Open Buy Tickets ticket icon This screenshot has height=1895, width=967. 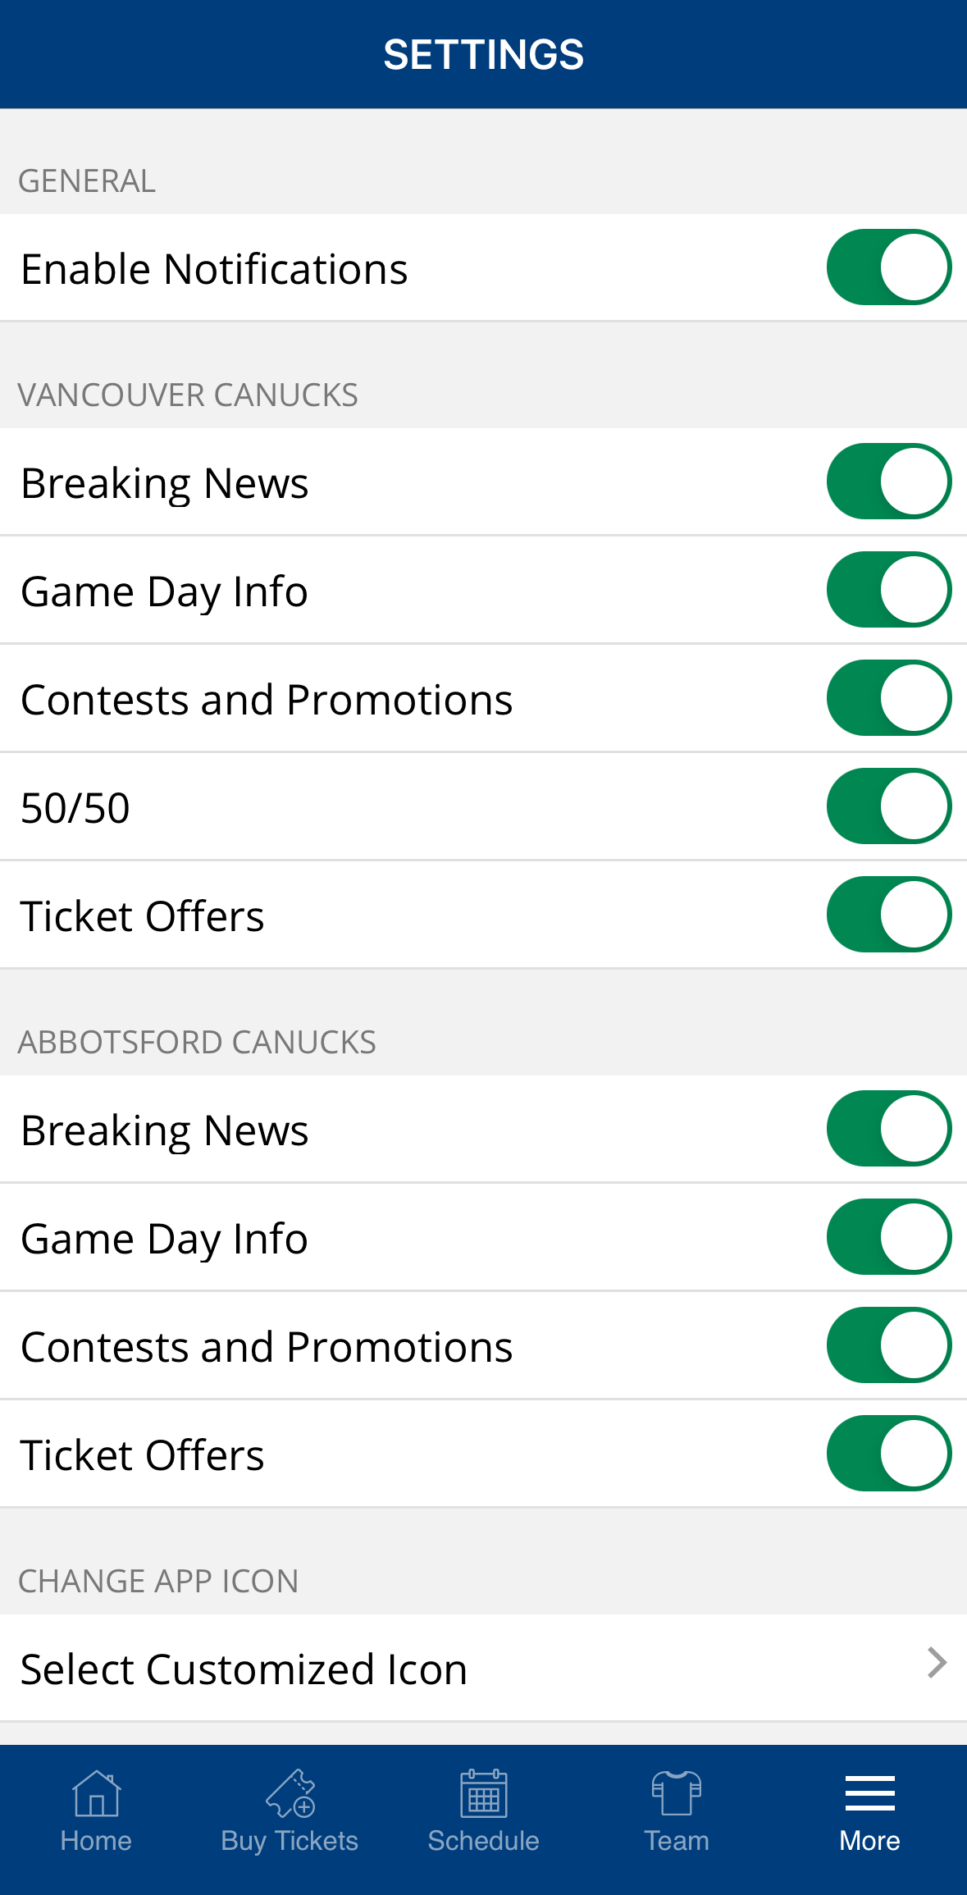tap(290, 1793)
